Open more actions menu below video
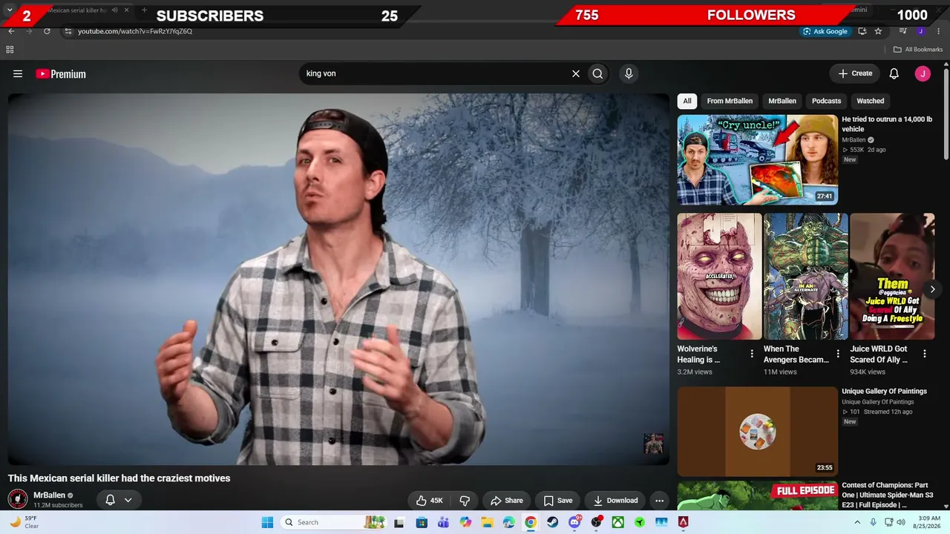950x534 pixels. [x=659, y=501]
